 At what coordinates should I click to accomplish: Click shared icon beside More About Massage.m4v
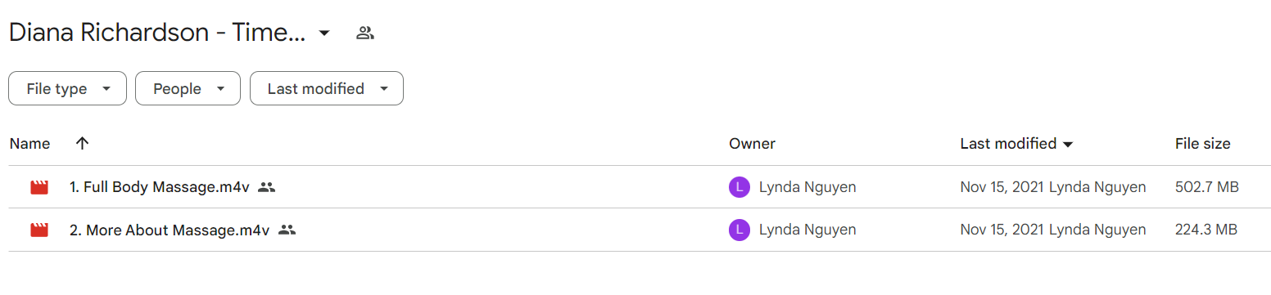287,230
